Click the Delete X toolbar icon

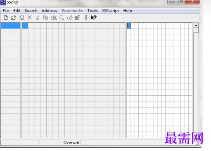[x=30, y=18]
